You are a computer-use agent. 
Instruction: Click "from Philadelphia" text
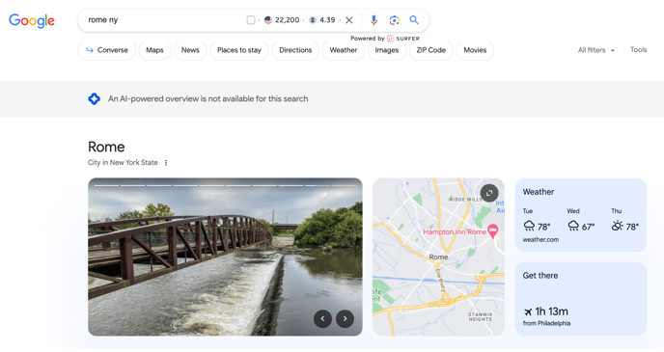tap(546, 323)
